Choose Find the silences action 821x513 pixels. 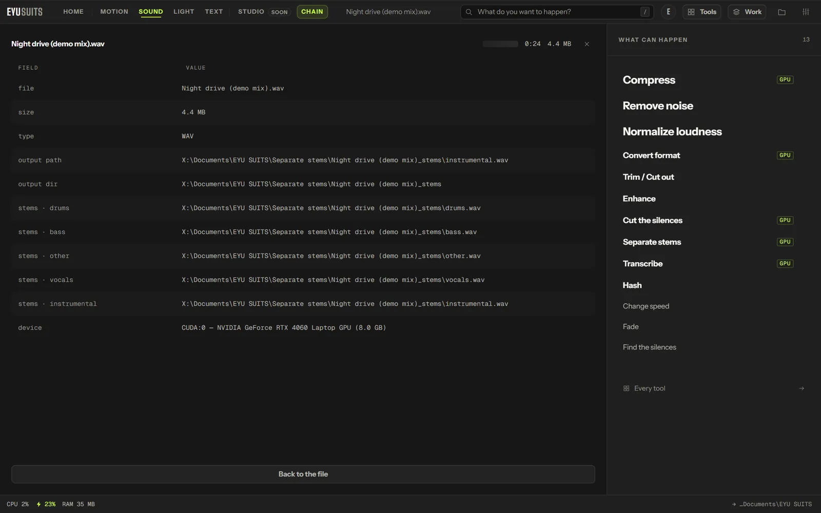[x=650, y=347]
